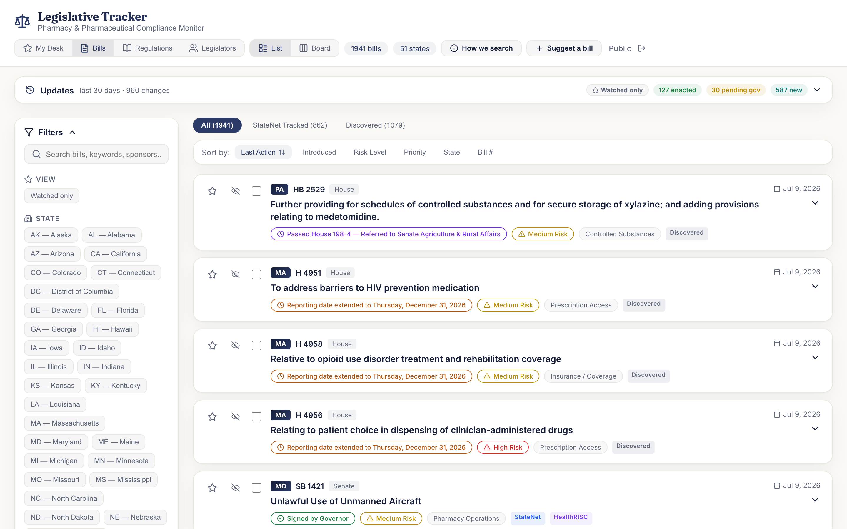
Task: Open the My Desk tab
Action: tap(44, 48)
